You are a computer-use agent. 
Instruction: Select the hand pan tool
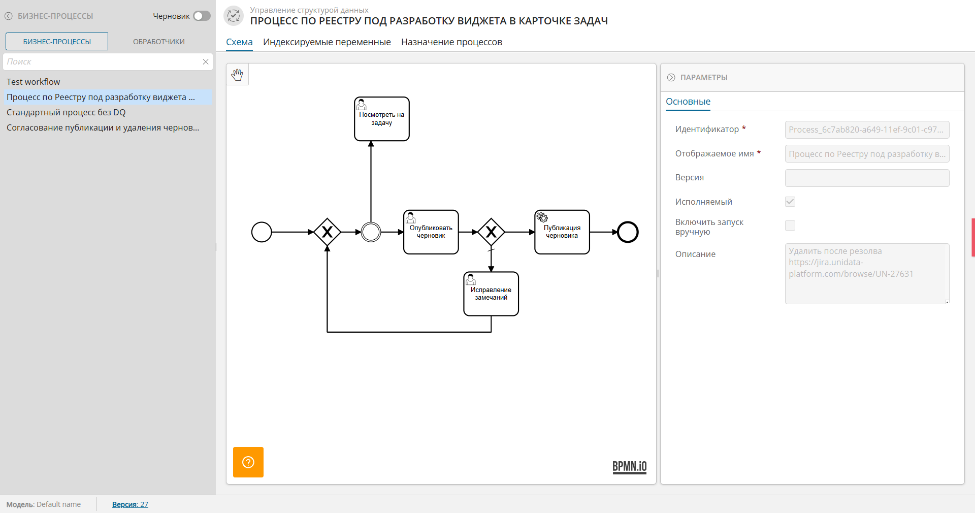click(x=237, y=75)
